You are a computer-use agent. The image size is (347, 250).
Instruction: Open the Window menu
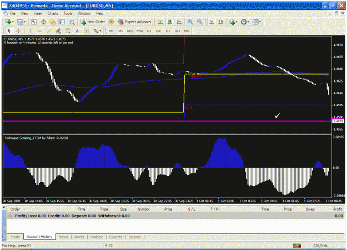[84, 13]
